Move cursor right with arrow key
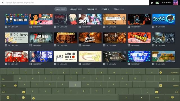Viewport: 180px width, 101px height. click(141, 98)
